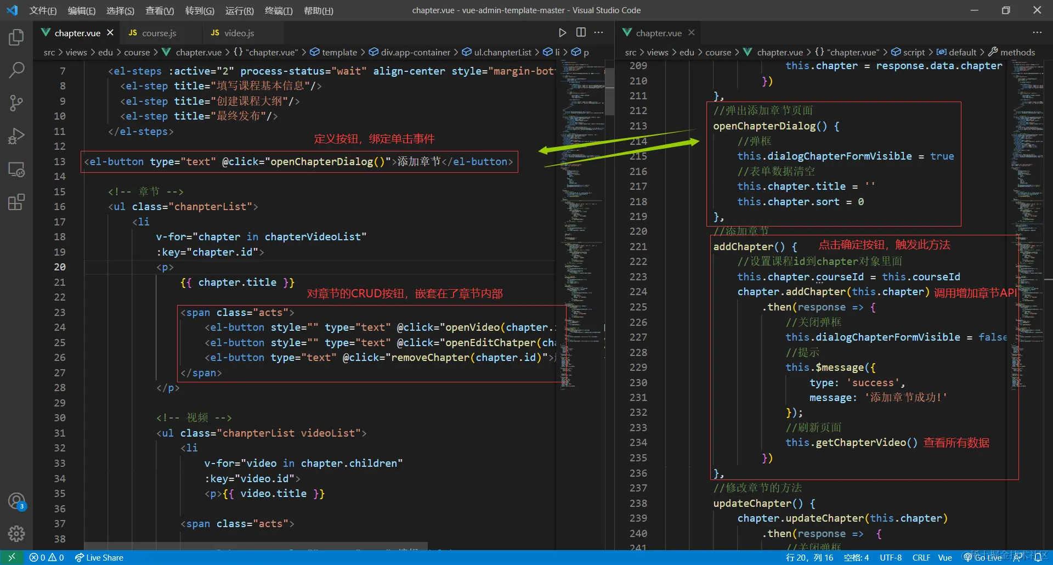This screenshot has height=565, width=1053.
Task: Open the Manage gear settings
Action: point(16,533)
